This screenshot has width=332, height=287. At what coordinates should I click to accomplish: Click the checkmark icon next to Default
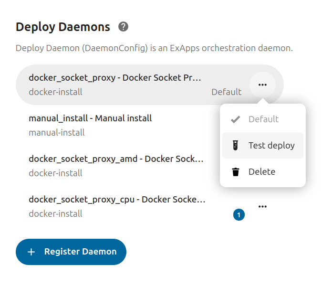pyautogui.click(x=235, y=119)
